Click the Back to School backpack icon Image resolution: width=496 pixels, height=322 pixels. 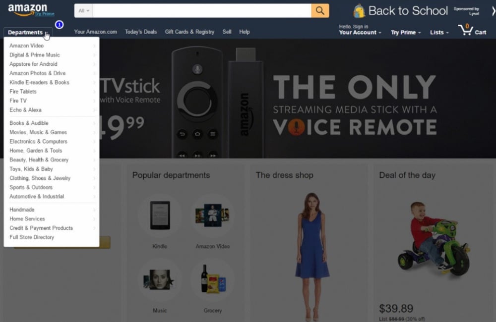(x=359, y=11)
